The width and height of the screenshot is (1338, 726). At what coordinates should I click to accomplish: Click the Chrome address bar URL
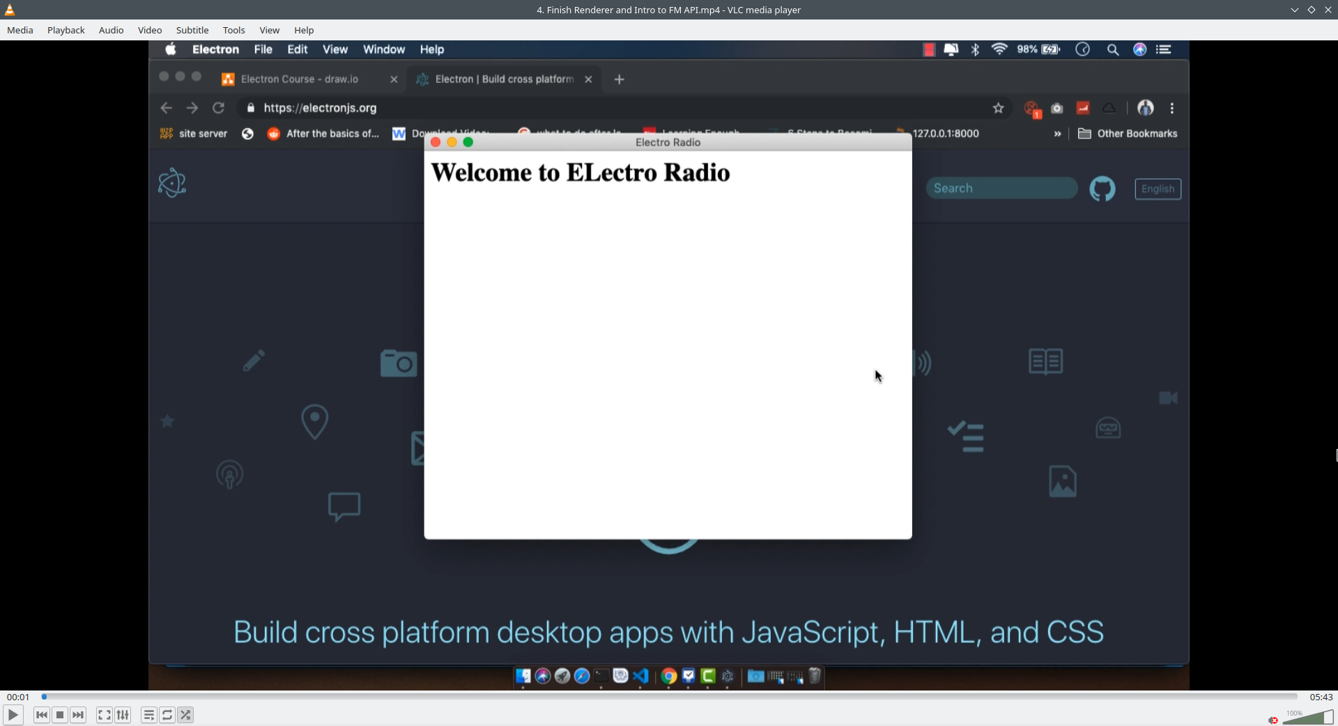tap(320, 108)
